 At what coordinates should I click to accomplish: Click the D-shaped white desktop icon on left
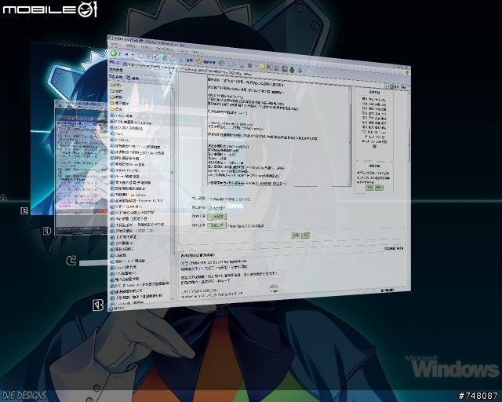pos(47,231)
